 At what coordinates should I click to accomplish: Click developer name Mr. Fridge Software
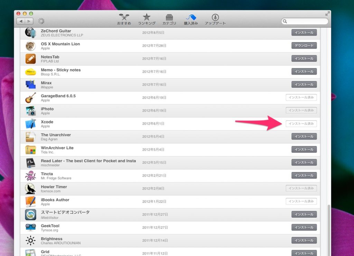pos(56,178)
